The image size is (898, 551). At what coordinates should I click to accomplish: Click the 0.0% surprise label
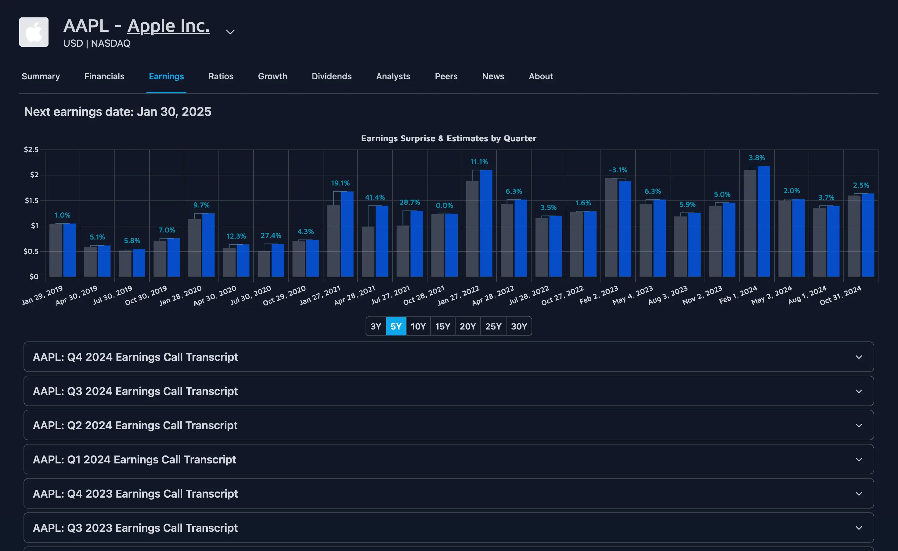click(445, 205)
